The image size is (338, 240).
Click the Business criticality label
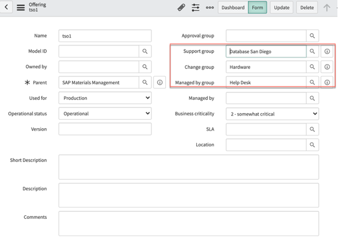[x=194, y=114]
